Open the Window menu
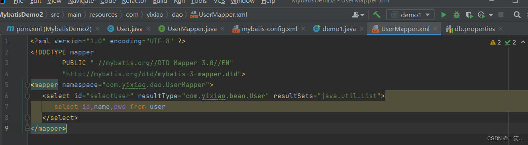 point(243,2)
